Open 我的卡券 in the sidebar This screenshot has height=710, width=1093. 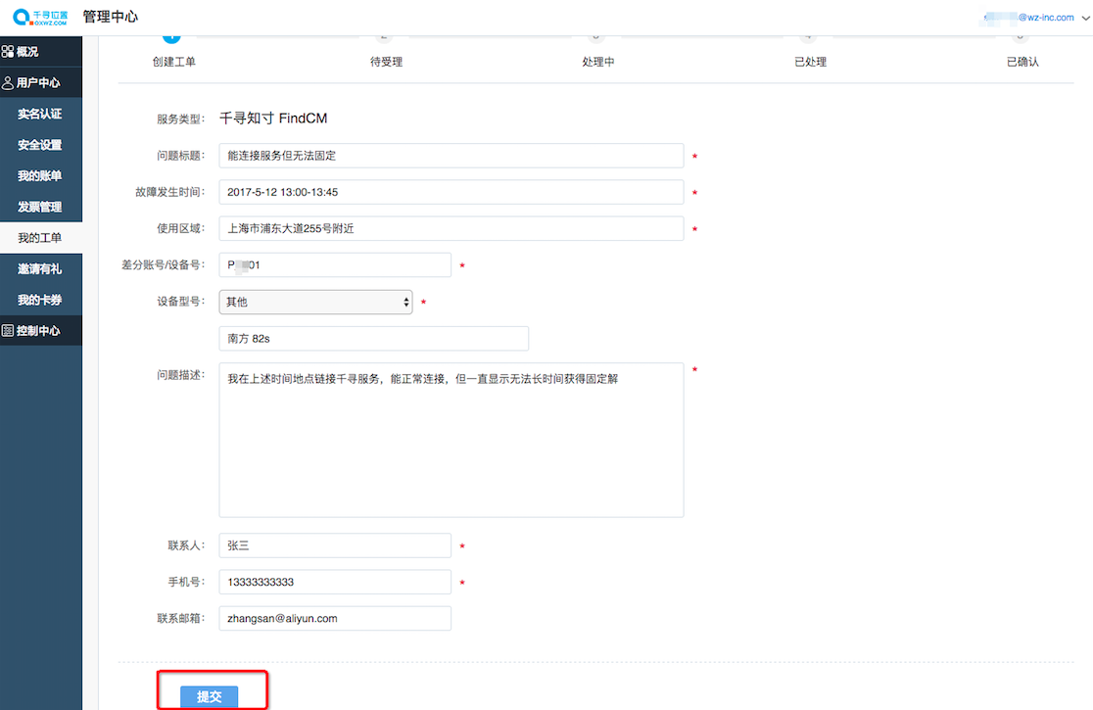coord(40,300)
